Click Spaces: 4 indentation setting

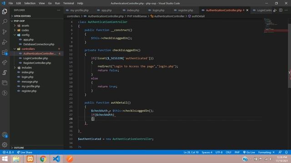(x=207, y=153)
